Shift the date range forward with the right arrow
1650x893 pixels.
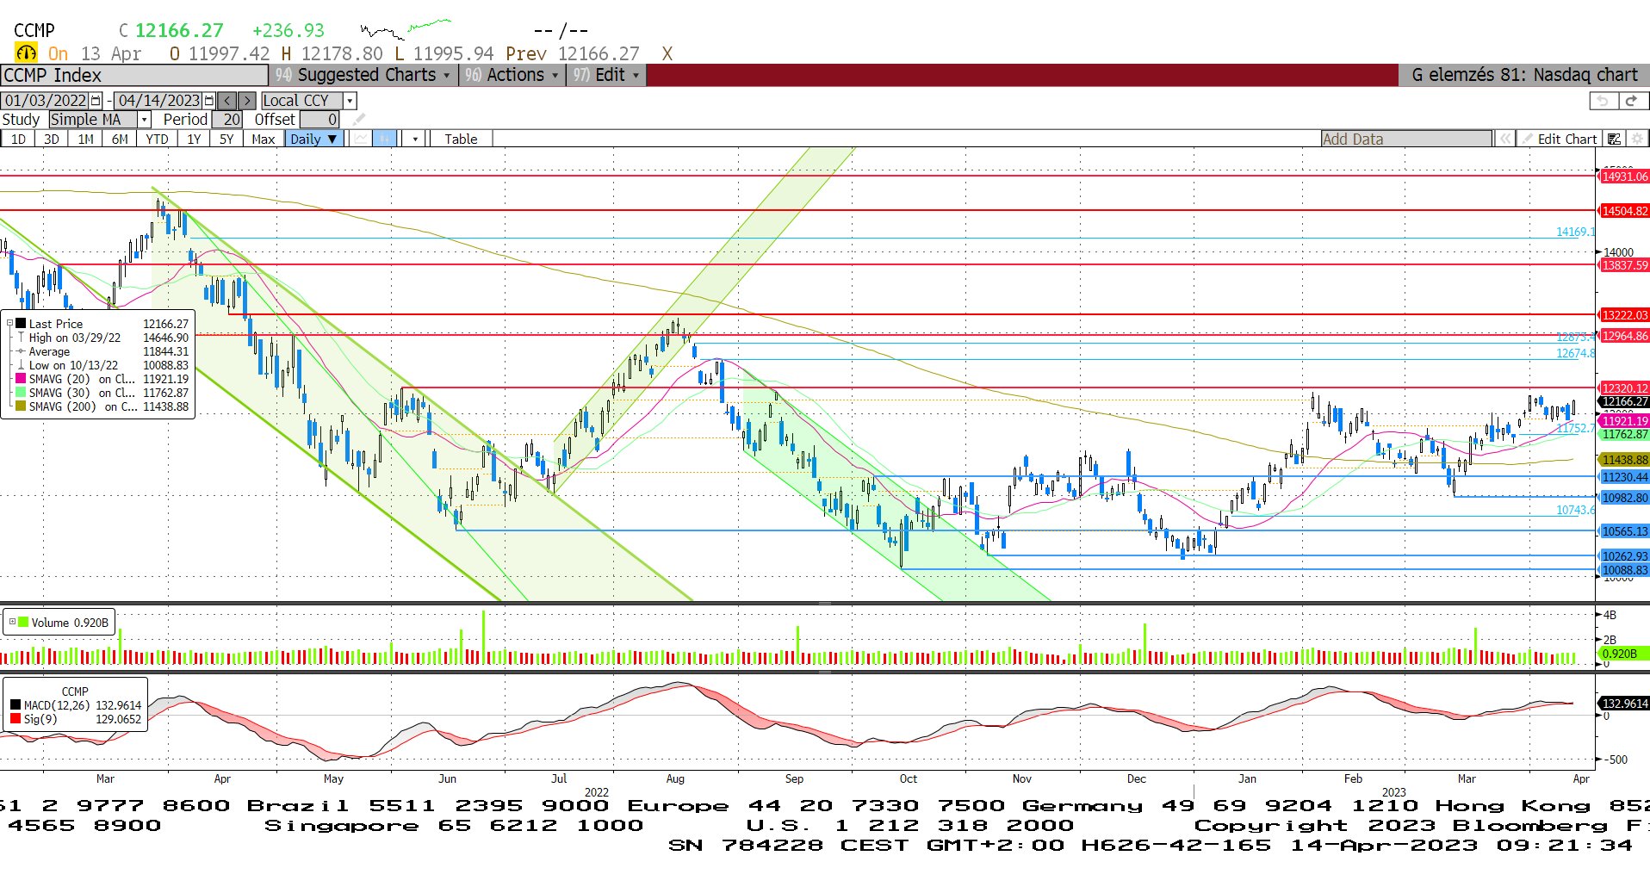coord(246,101)
